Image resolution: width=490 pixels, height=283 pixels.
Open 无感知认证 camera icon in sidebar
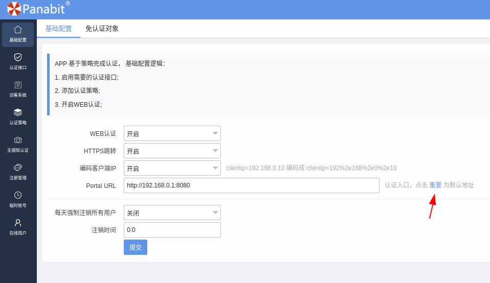[x=18, y=140]
